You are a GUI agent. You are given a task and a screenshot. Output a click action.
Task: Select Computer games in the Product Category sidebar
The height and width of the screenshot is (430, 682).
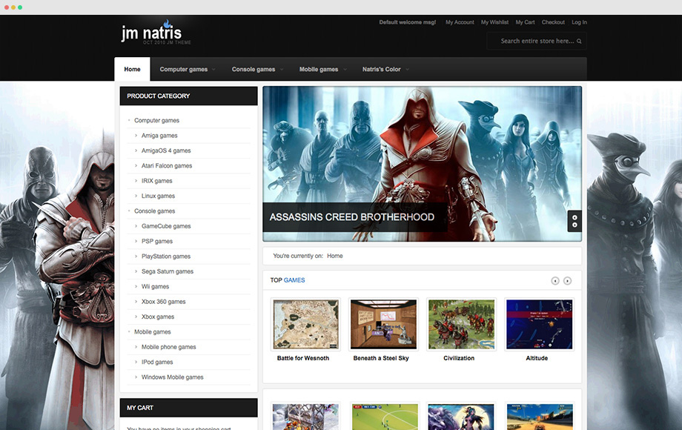(156, 120)
